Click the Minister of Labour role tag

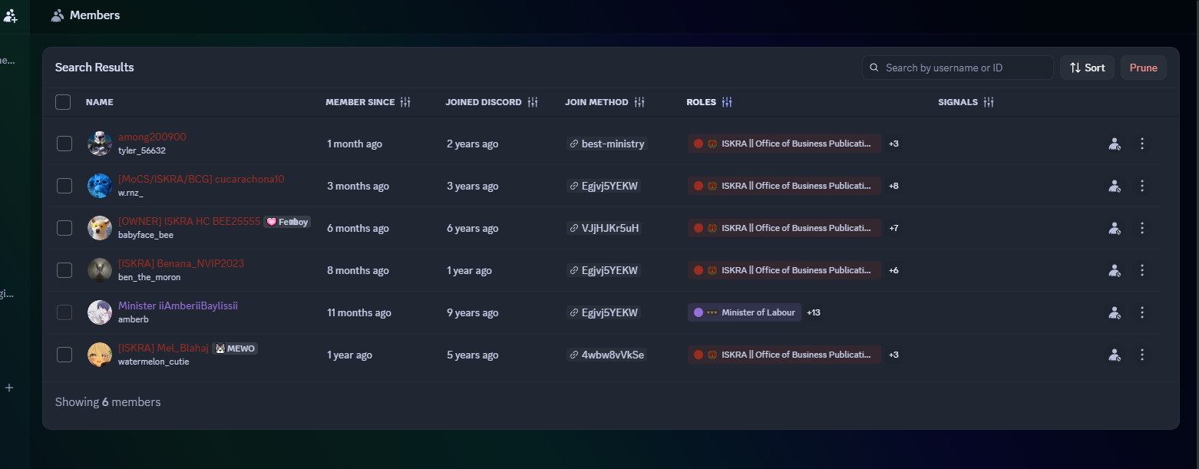point(744,312)
